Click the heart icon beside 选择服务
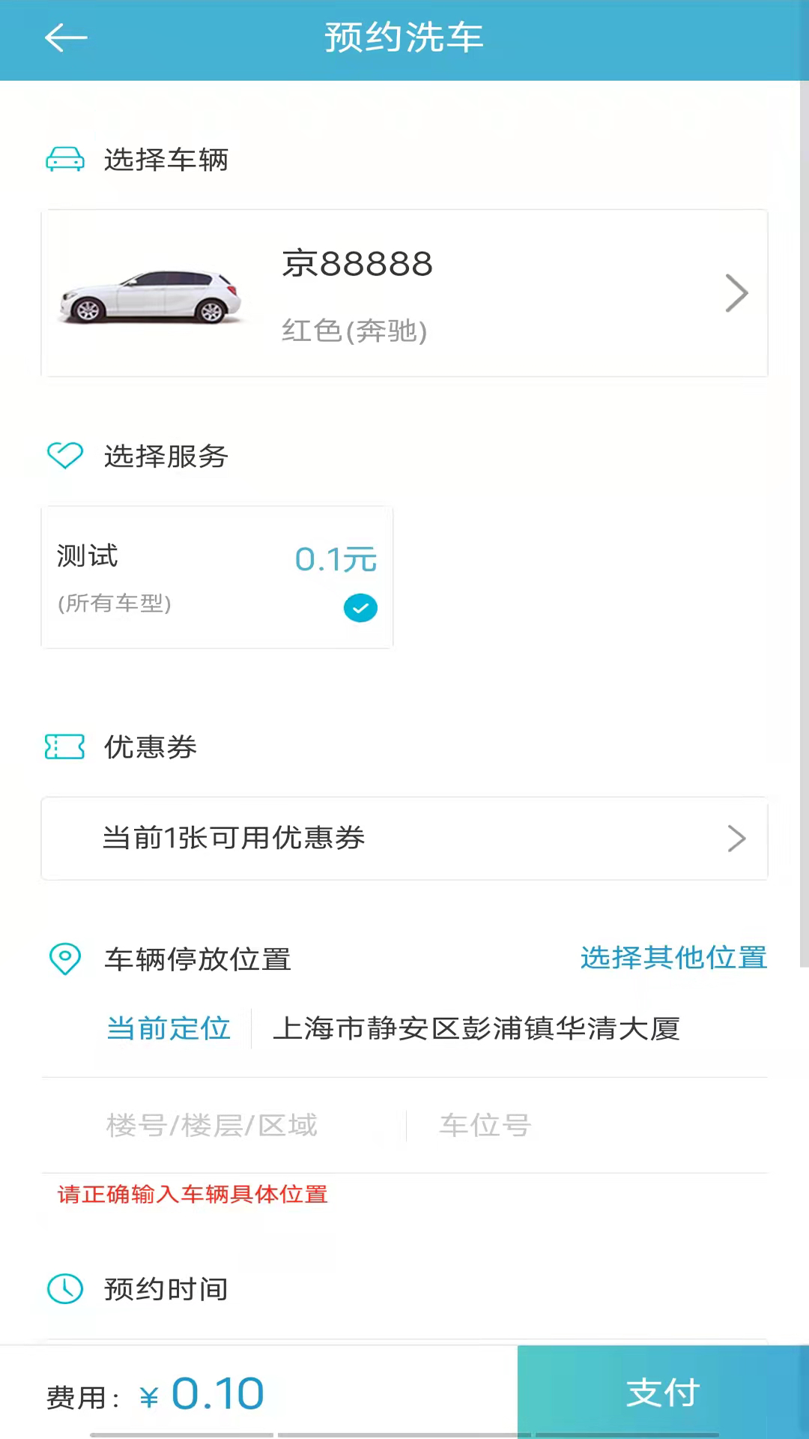 coord(65,455)
